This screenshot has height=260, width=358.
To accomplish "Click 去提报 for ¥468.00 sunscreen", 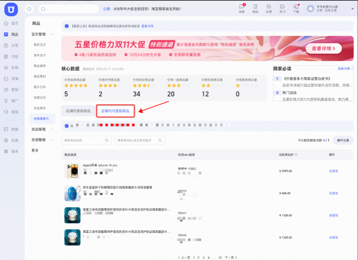I will [333, 193].
